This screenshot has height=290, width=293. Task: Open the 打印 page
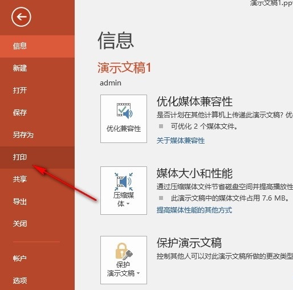(37, 157)
